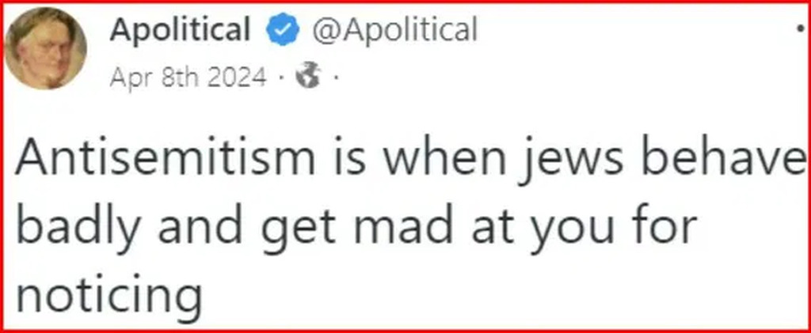The height and width of the screenshot is (333, 811).
Task: Click the second line of the post
Action: point(356,229)
